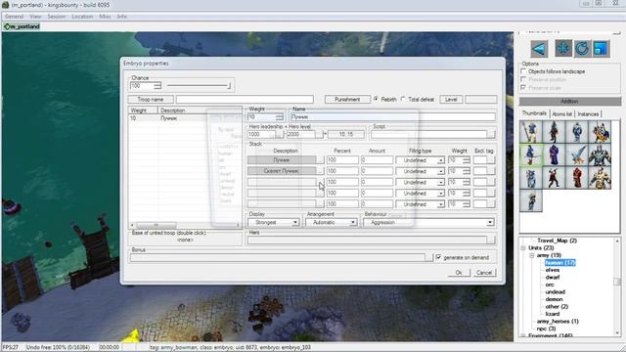
Task: Open the Behaviour dropdown showing Aggression
Action: pyautogui.click(x=428, y=222)
